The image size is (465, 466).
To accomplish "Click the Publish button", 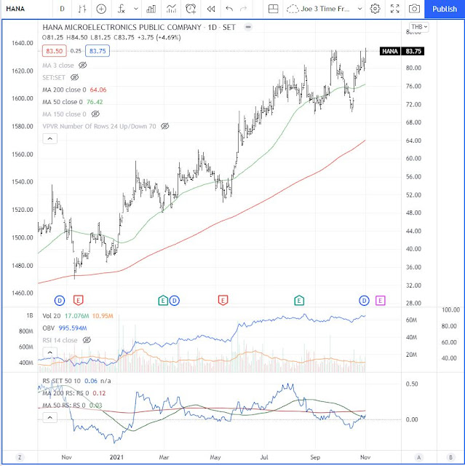I will click(445, 9).
